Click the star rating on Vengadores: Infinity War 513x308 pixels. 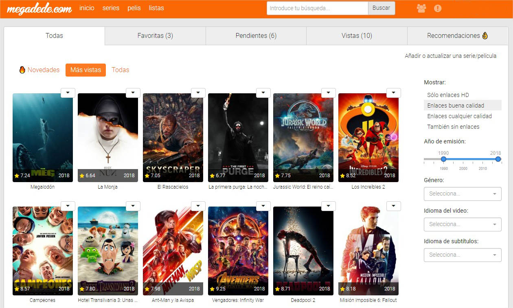click(x=217, y=289)
